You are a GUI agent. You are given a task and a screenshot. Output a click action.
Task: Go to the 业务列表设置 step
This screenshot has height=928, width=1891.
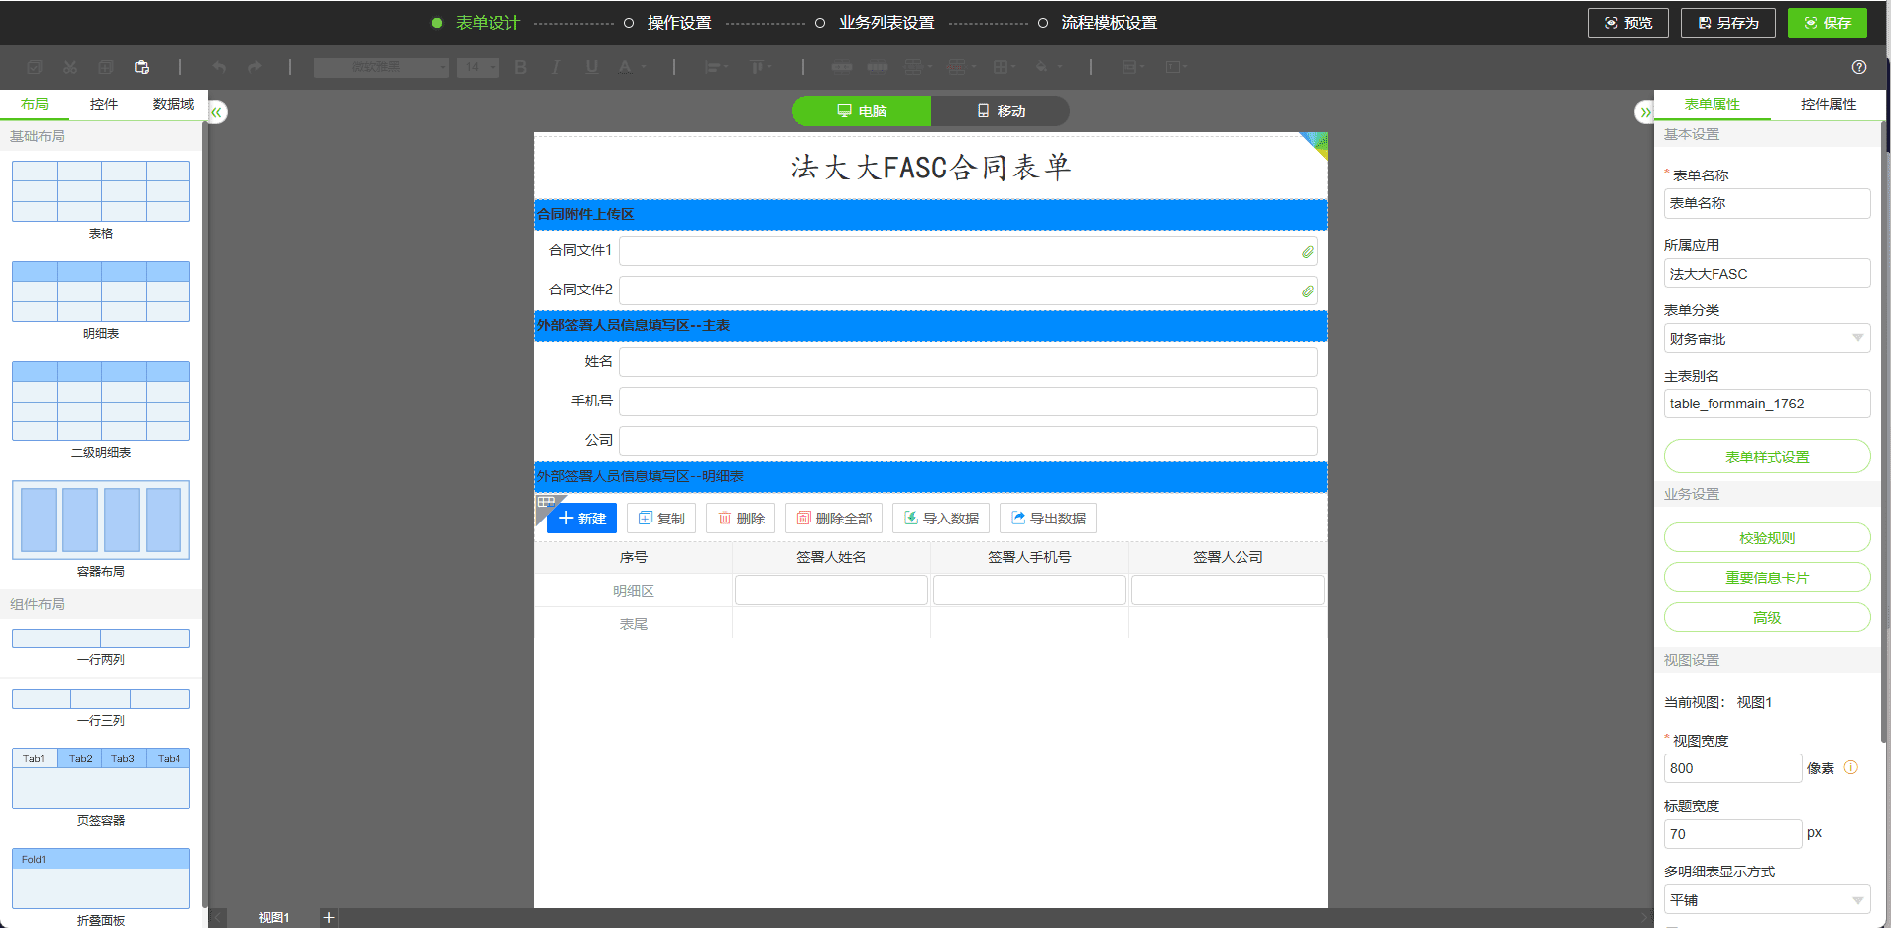coord(886,23)
